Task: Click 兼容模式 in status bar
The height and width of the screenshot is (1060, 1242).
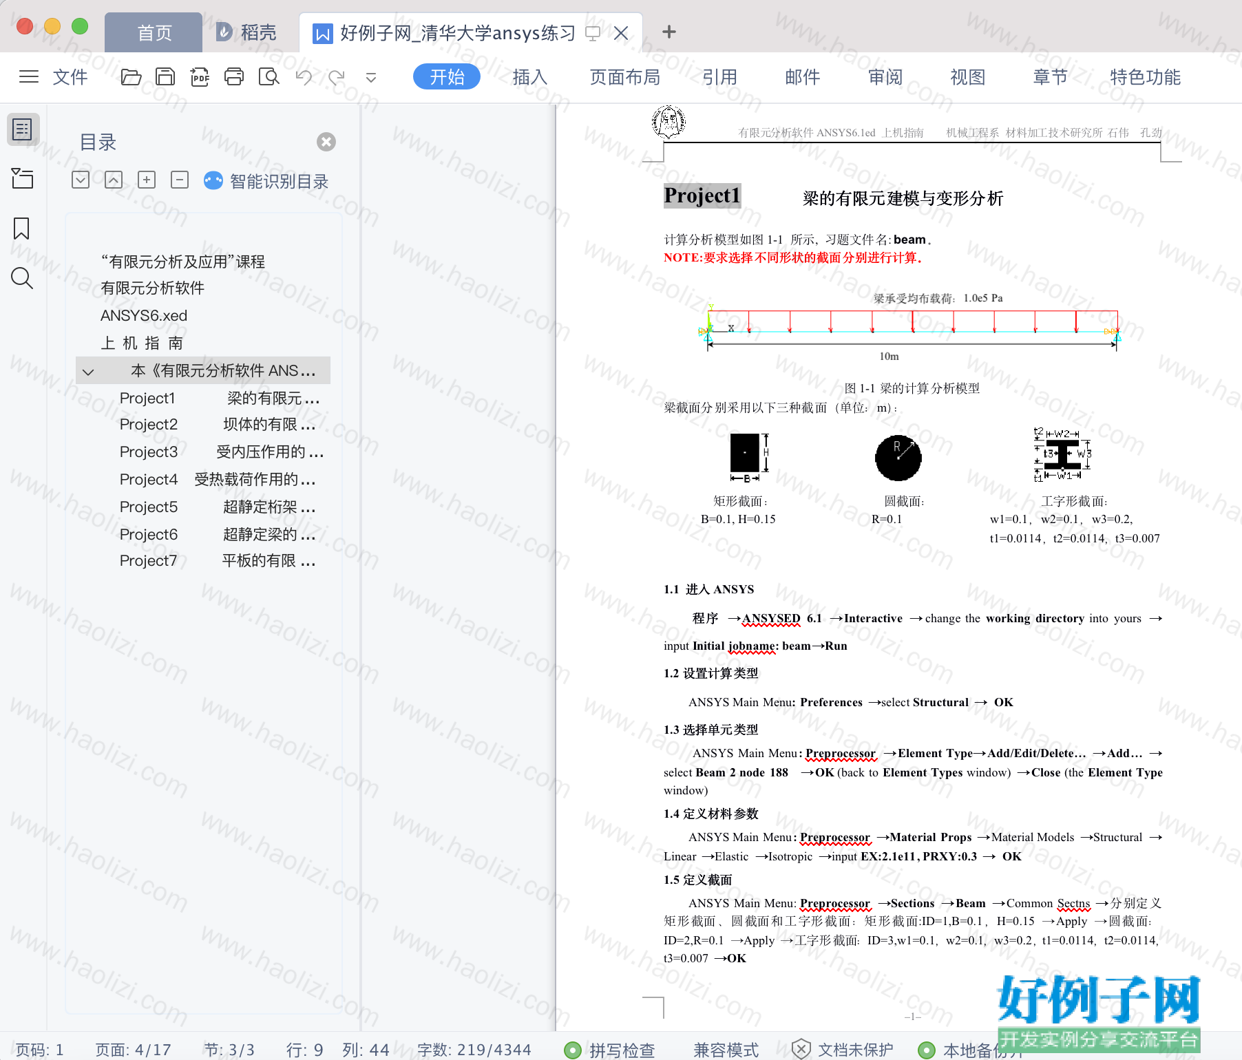Action: (x=726, y=1050)
